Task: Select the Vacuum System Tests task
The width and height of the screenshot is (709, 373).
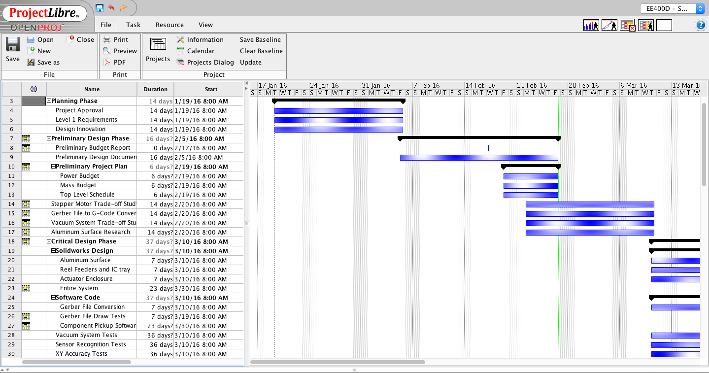Action: tap(86, 335)
